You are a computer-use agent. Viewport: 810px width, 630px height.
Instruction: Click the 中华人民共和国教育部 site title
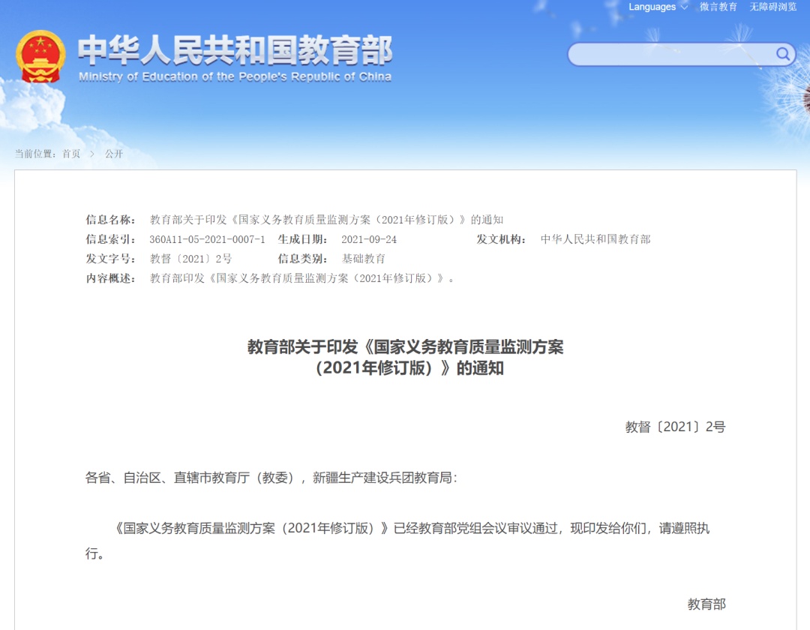pyautogui.click(x=235, y=50)
